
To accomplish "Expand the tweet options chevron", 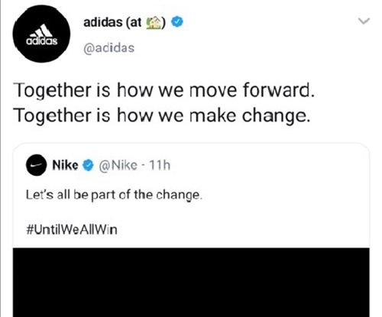I will coord(364,21).
